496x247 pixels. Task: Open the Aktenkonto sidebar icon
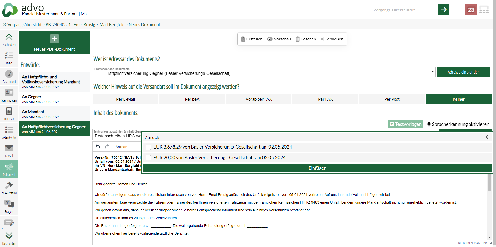pyautogui.click(x=9, y=133)
